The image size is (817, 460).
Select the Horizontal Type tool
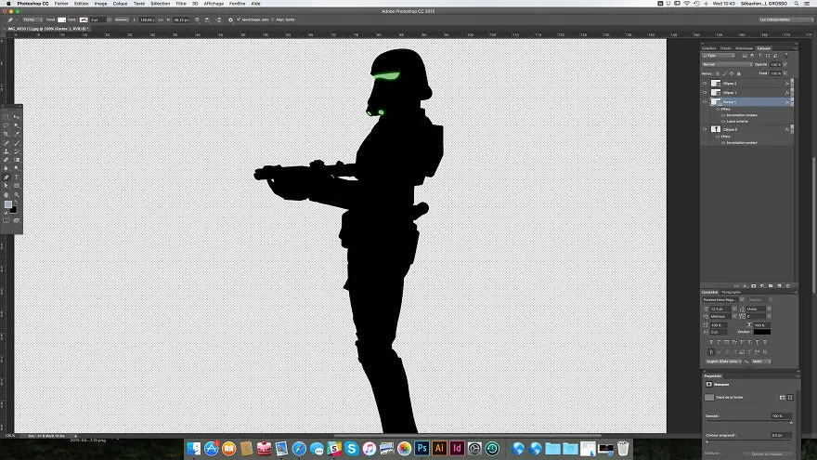pos(17,177)
